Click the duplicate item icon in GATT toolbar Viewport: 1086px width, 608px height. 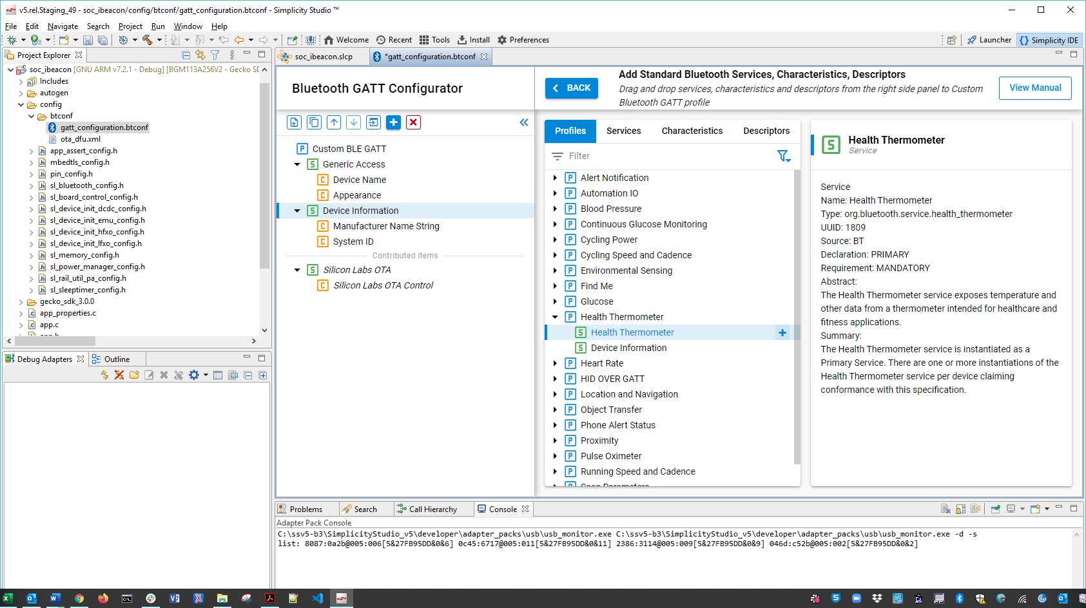point(314,122)
